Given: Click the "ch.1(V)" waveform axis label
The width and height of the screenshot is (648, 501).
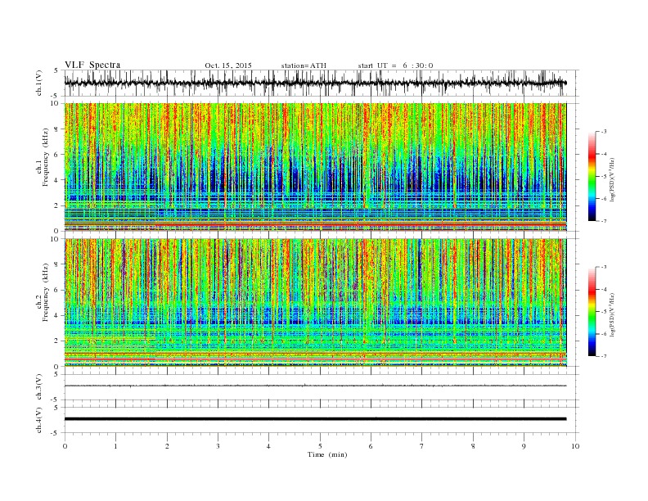Looking at the screenshot, I should [39, 83].
